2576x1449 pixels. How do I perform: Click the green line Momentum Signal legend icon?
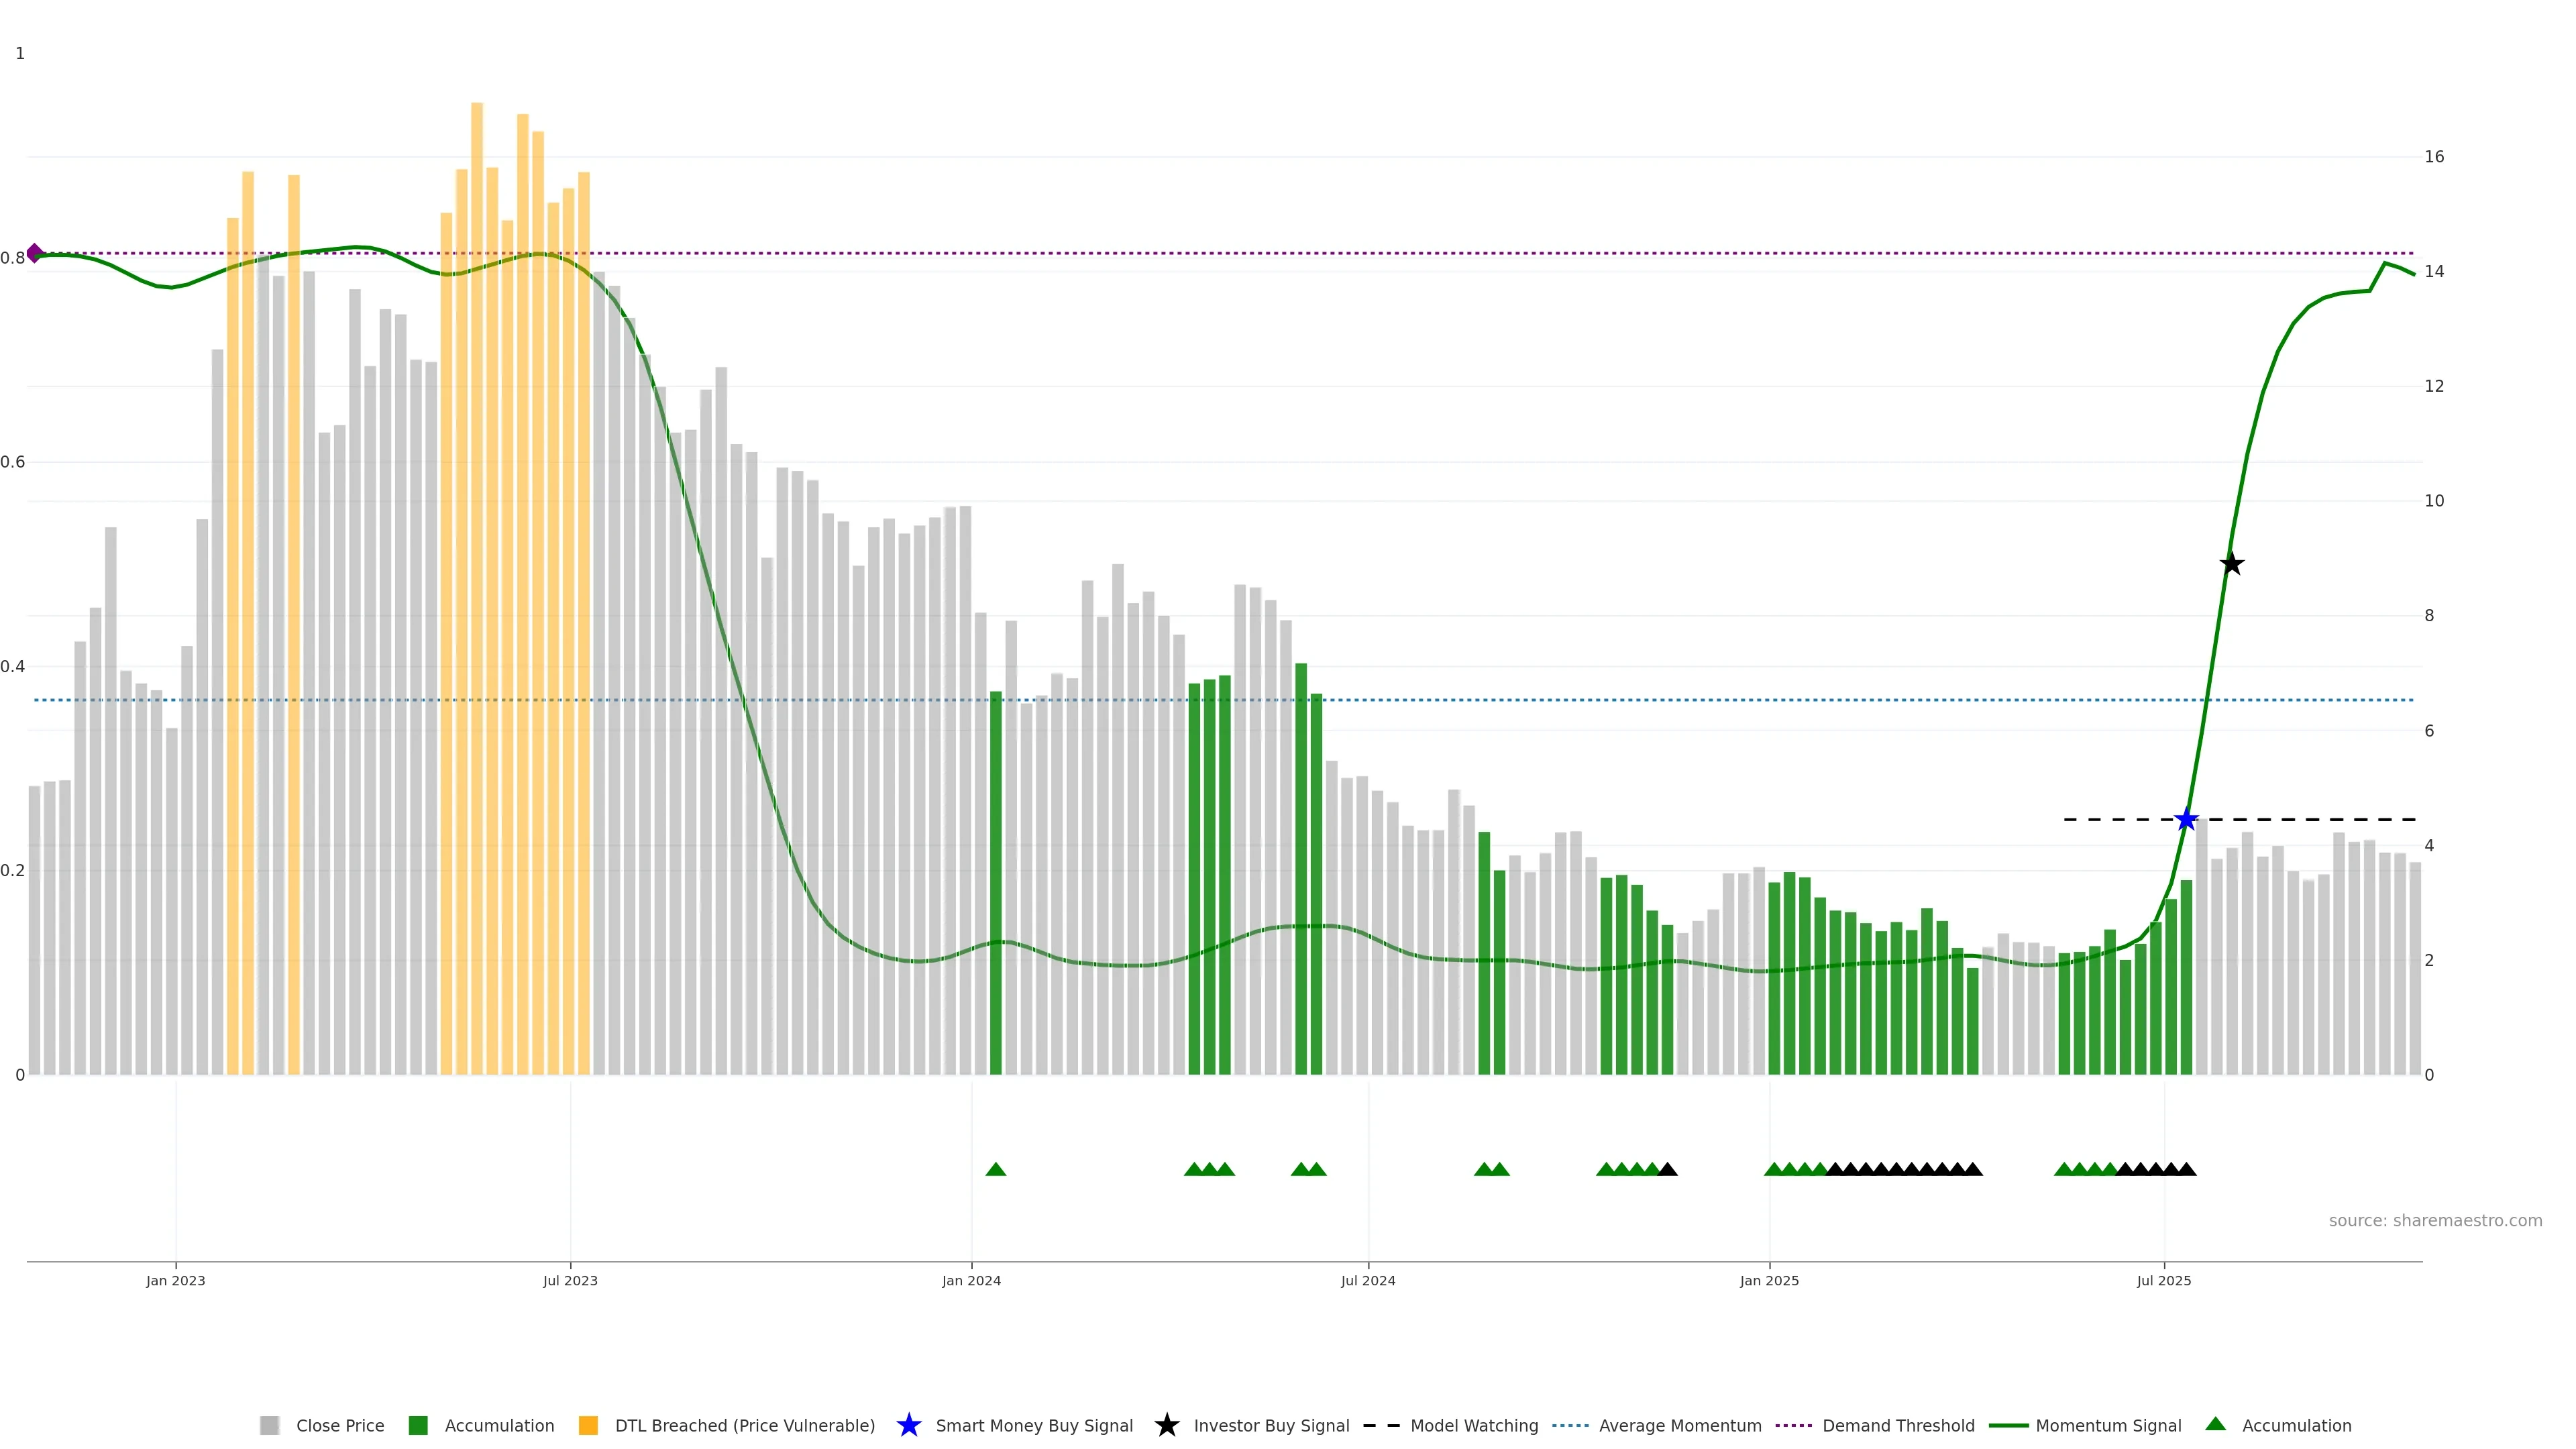(x=2008, y=1425)
